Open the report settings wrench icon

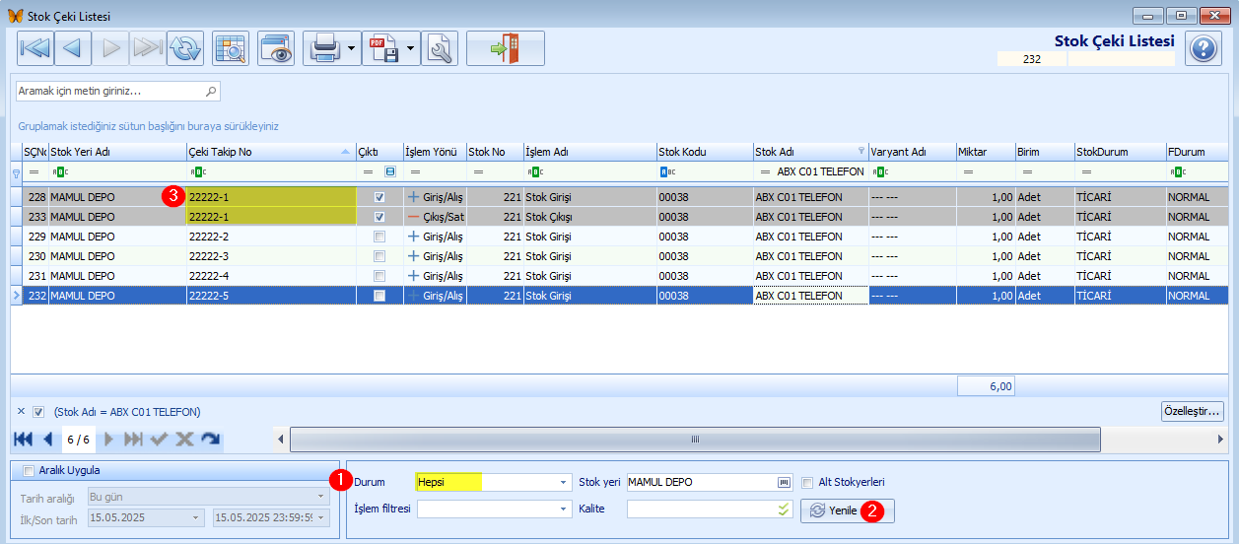[x=440, y=48]
